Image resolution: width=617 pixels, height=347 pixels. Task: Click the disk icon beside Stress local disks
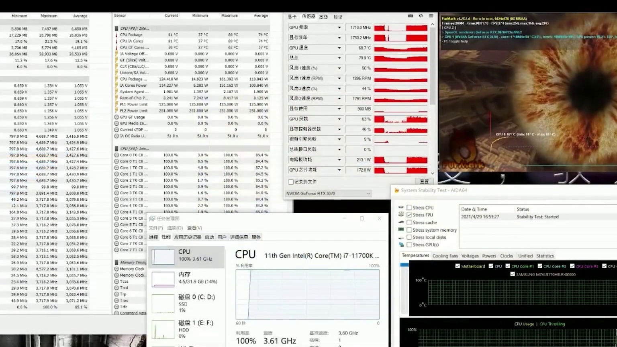click(x=400, y=237)
